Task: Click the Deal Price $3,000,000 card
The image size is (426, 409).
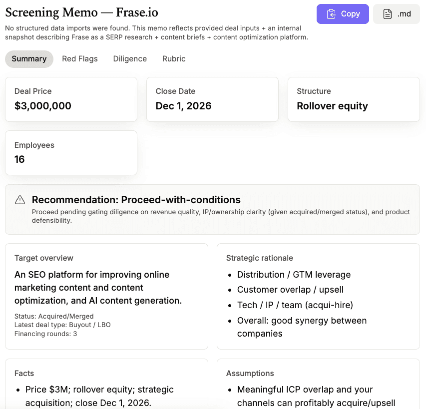Action: 71,99
